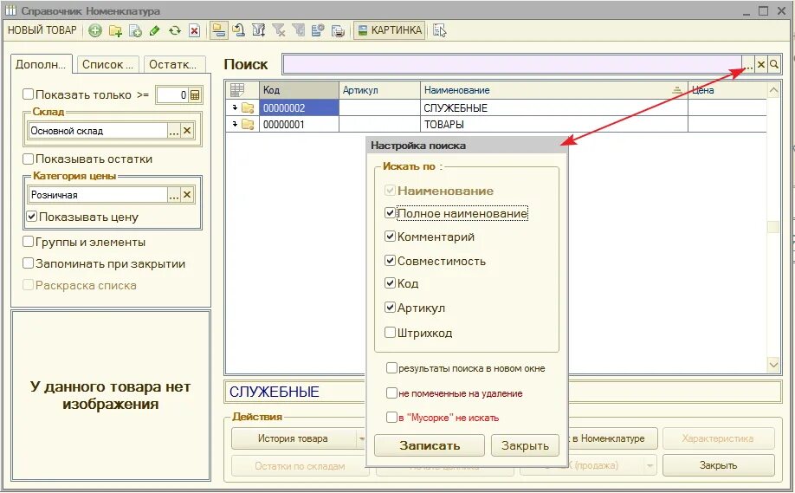Click the calculator icon beside the number field
This screenshot has height=493, width=795.
coord(195,94)
